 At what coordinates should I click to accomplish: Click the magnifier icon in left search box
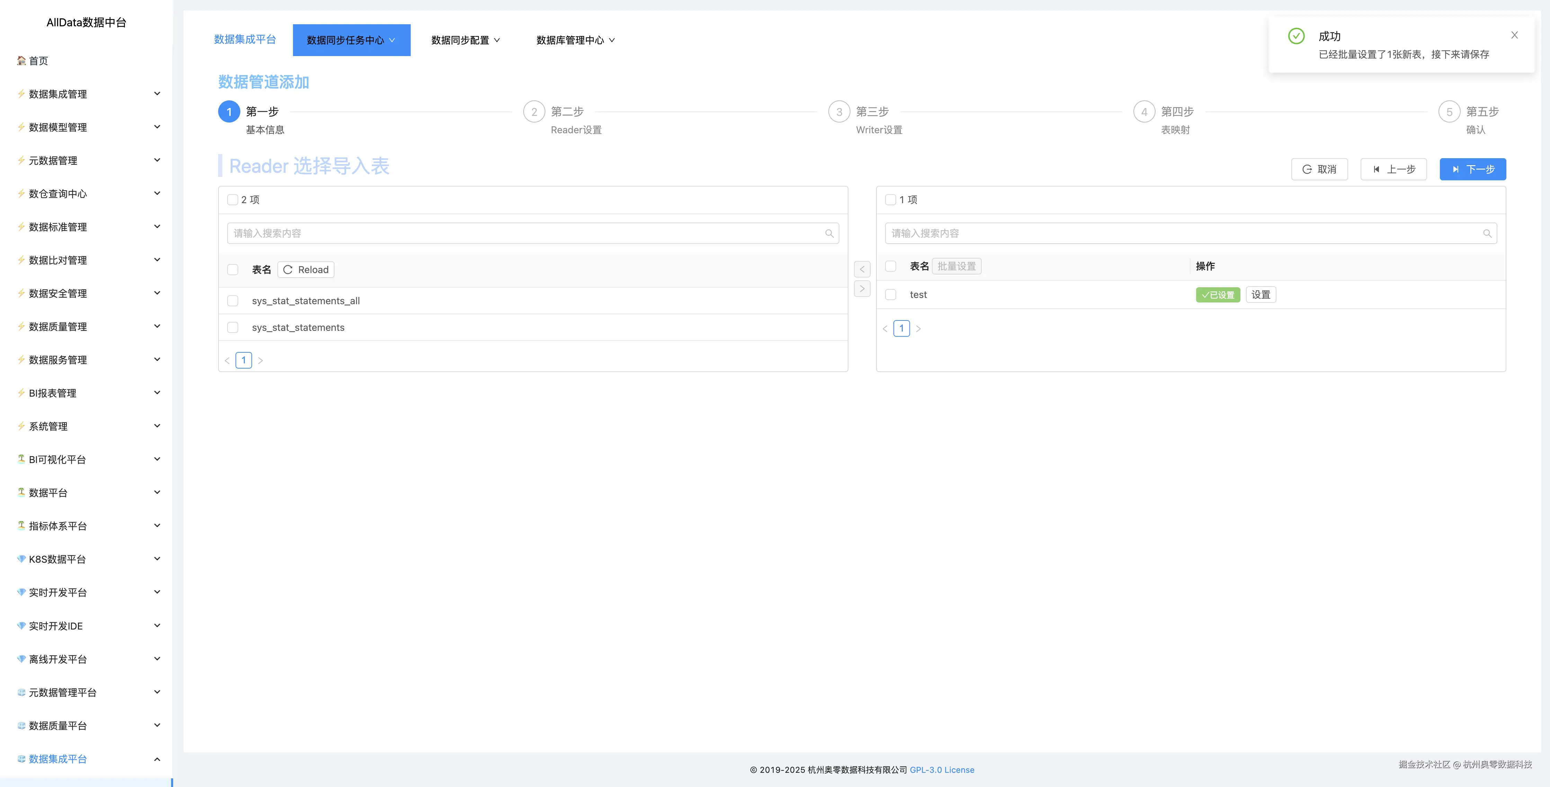point(830,233)
